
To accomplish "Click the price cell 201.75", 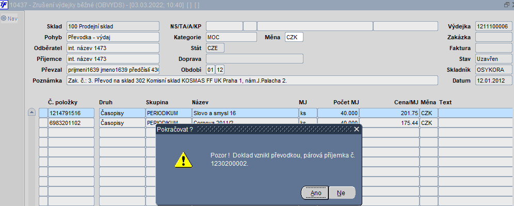I will click(389, 113).
